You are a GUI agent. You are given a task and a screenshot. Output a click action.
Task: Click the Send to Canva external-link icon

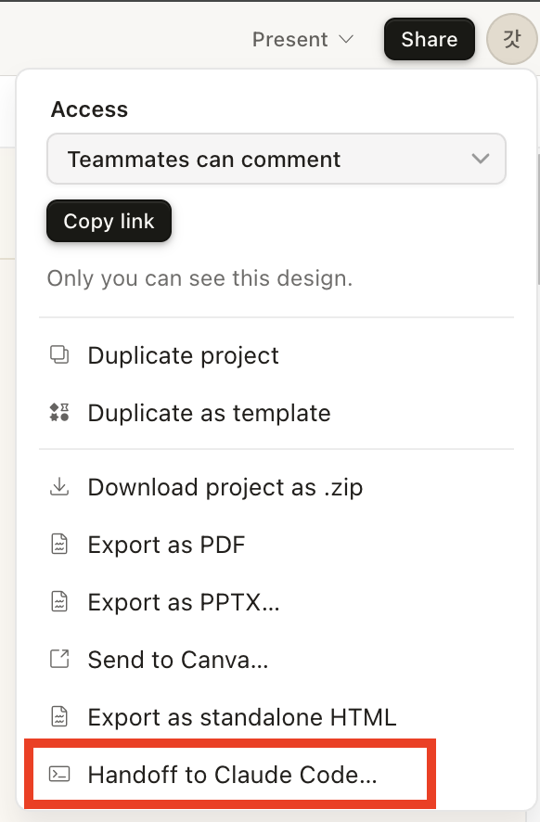[59, 659]
